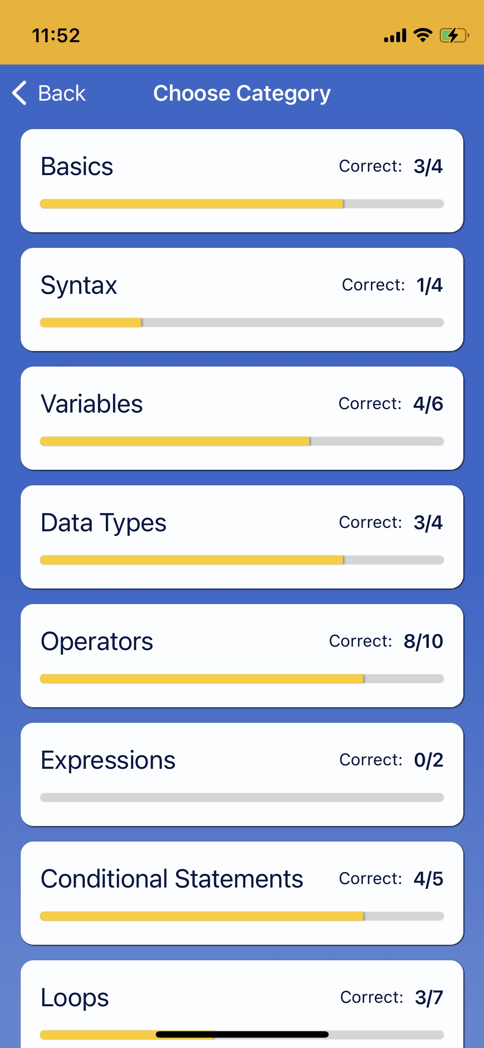This screenshot has height=1048, width=484.
Task: Tap the Variables 4/6 correct score
Action: 428,404
